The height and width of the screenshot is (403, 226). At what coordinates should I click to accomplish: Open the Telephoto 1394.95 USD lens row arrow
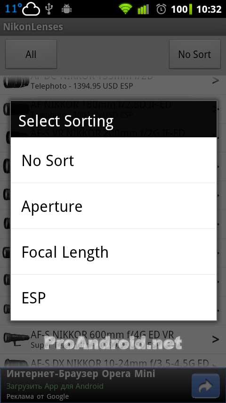(216, 81)
